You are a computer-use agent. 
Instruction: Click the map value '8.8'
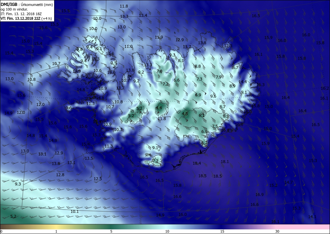[x=198, y=66]
